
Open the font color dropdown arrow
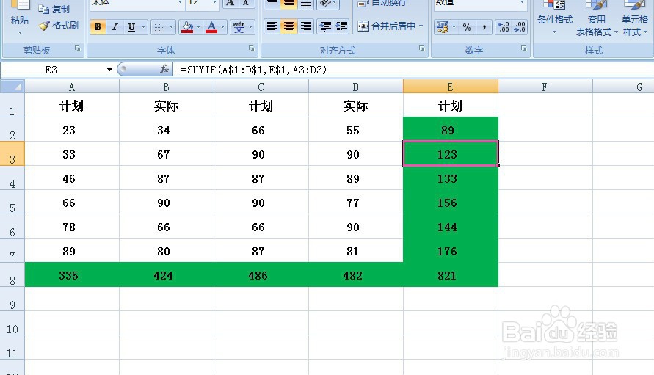222,27
